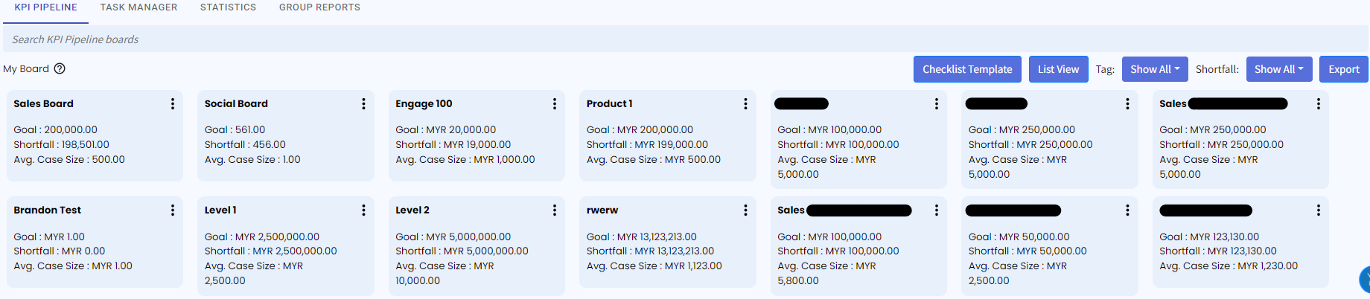Focus the Search KPI Pipeline boards field
Screen dimensions: 1370x299
[x=670, y=39]
